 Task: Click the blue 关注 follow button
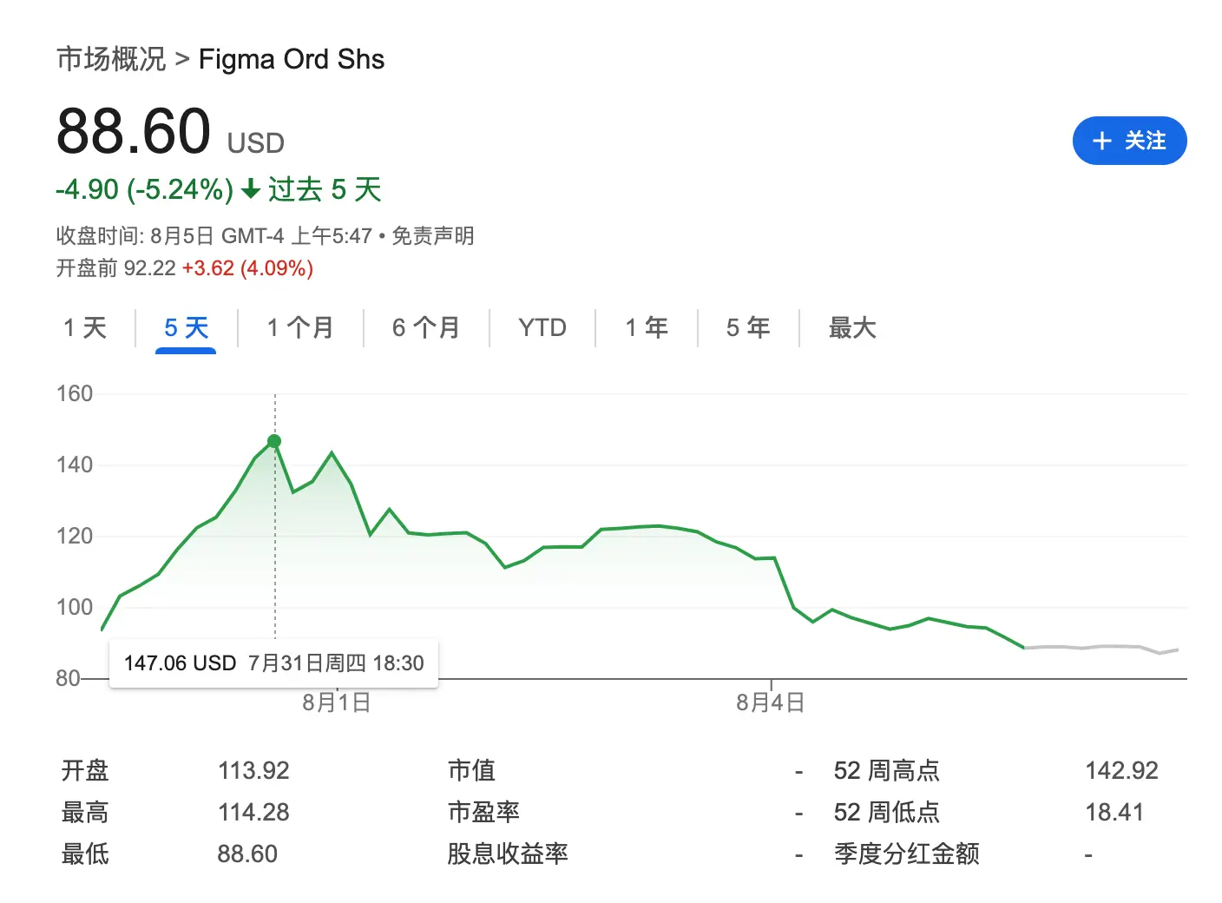[1128, 141]
